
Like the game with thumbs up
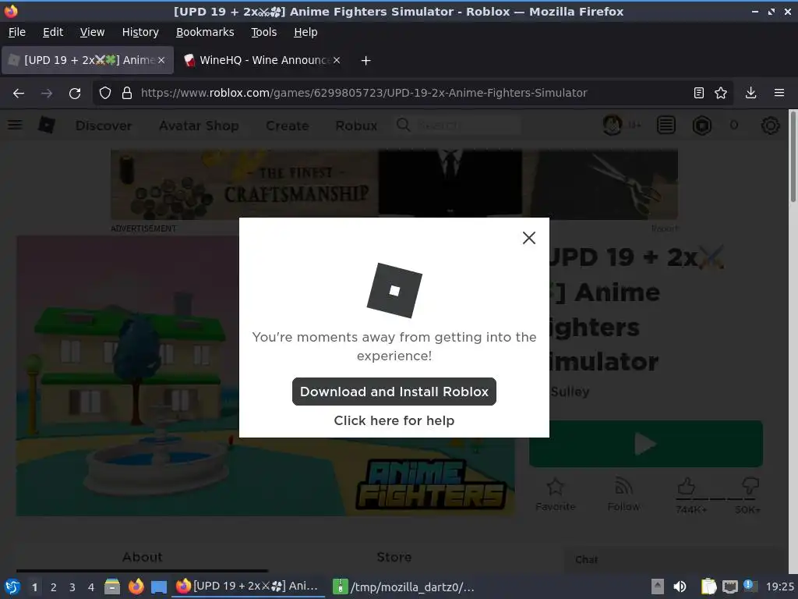coord(687,487)
